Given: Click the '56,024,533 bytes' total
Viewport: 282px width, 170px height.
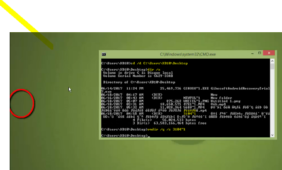Looking at the screenshot, I should tap(179, 120).
